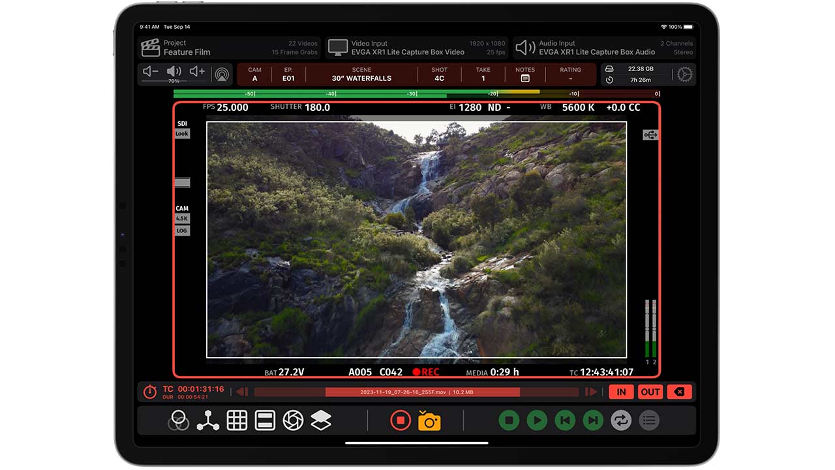Open settings gear icon

point(684,74)
